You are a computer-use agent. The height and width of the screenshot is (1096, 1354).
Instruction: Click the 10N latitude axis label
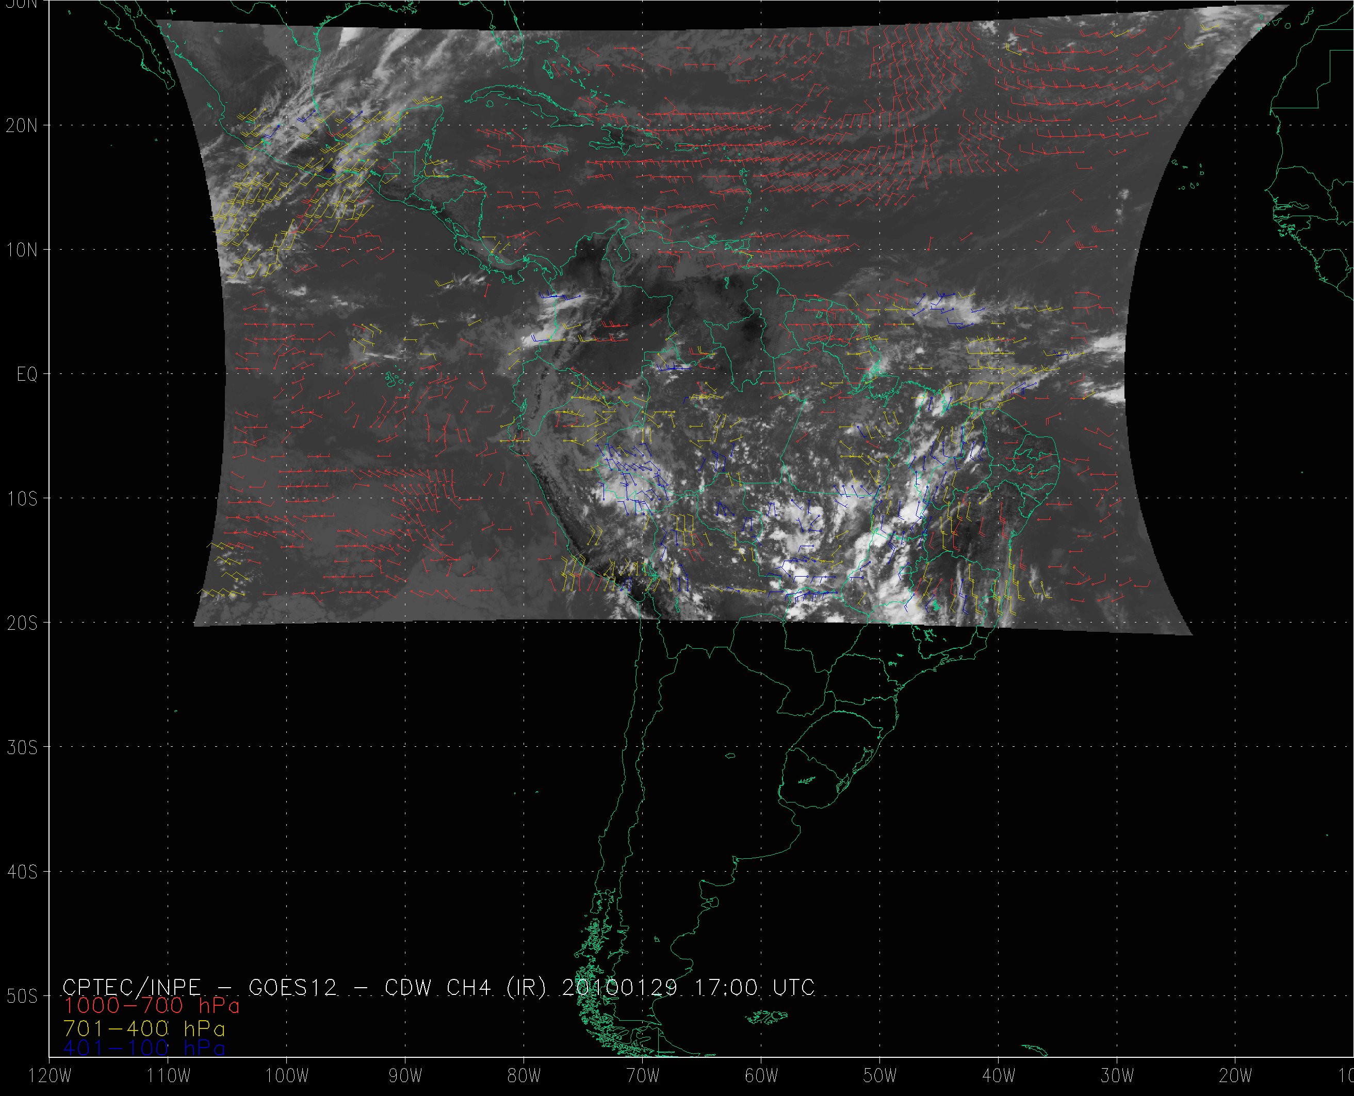click(x=22, y=250)
